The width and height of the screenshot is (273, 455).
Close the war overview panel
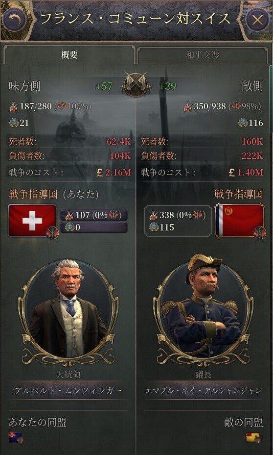257,20
